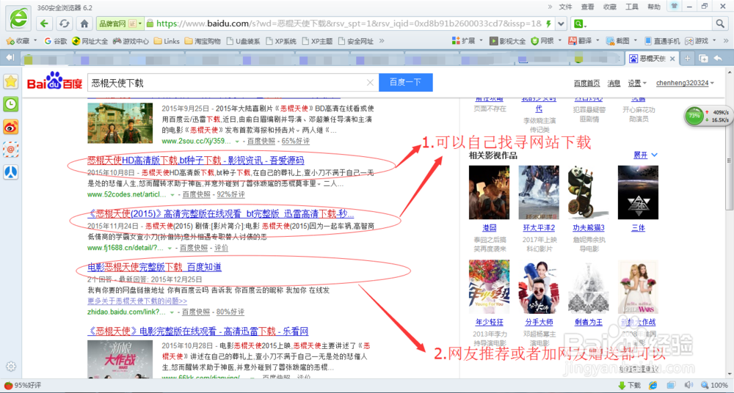Open the 分手大师 poster thumbnail

point(538,287)
